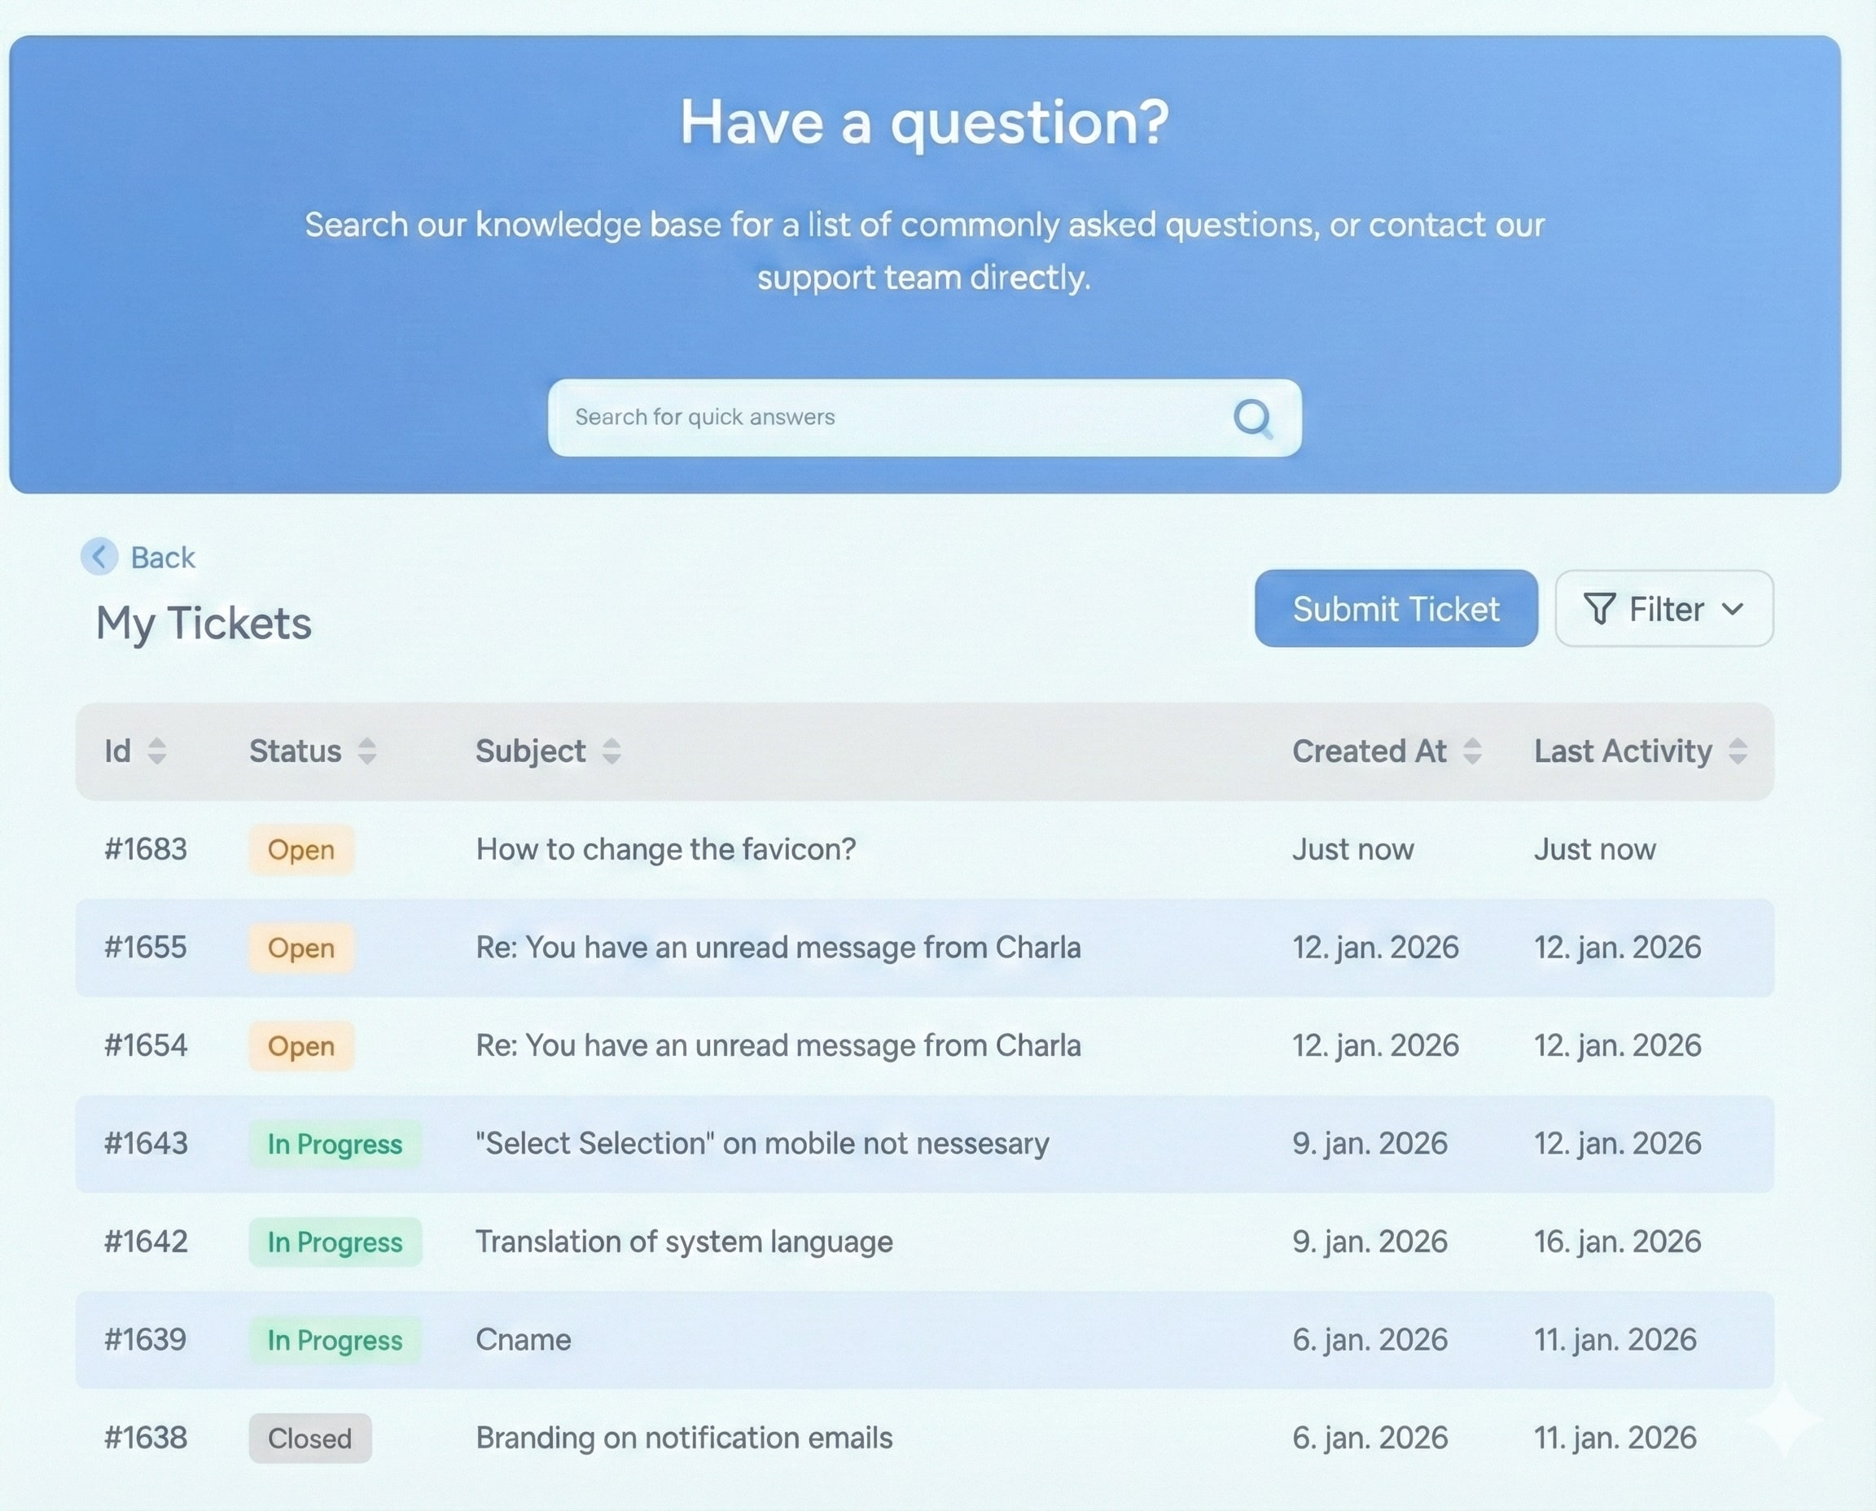This screenshot has height=1511, width=1876.
Task: Click the Closed badge on ticket #1638
Action: click(x=309, y=1438)
